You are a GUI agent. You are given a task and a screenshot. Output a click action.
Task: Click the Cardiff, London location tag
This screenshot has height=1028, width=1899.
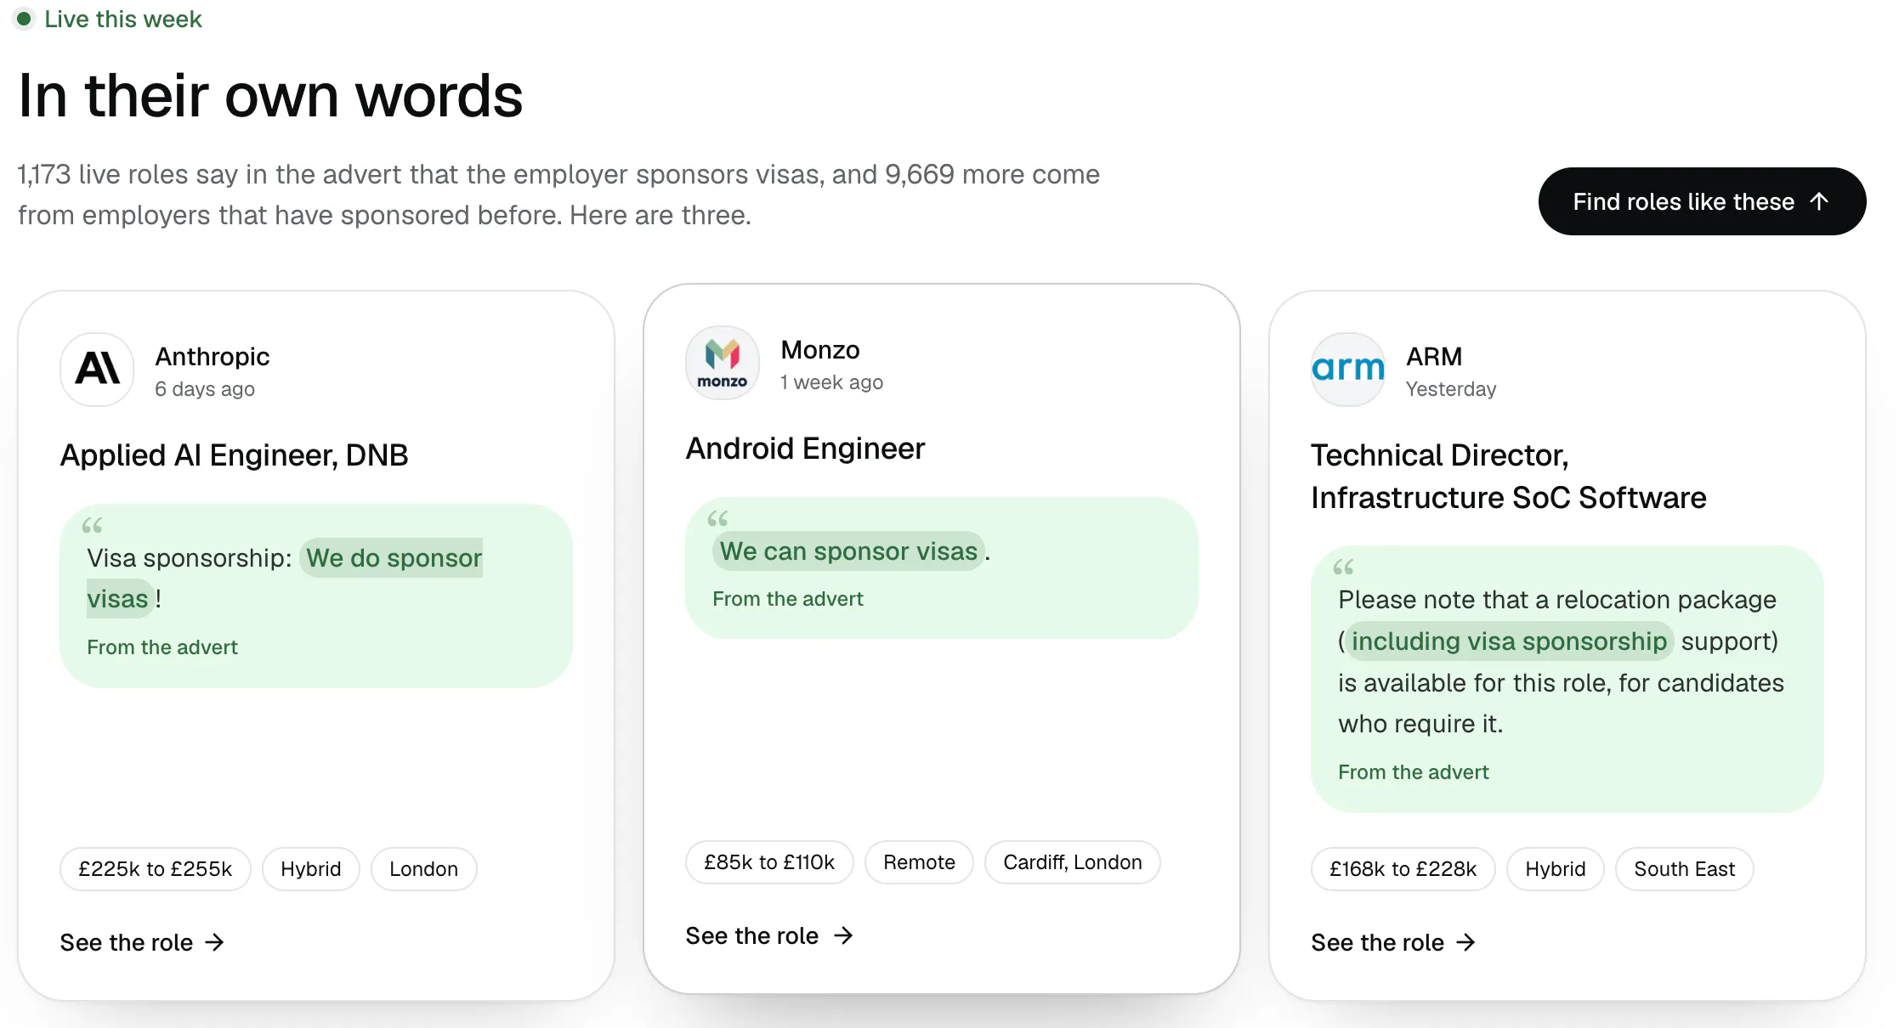pos(1073,862)
